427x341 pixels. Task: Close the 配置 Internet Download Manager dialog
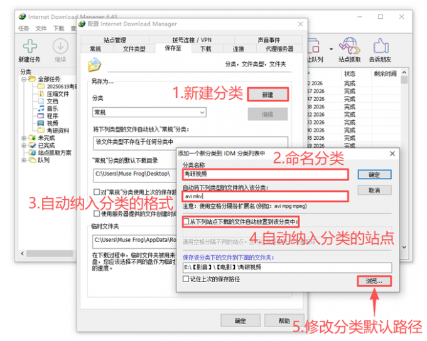(x=300, y=24)
